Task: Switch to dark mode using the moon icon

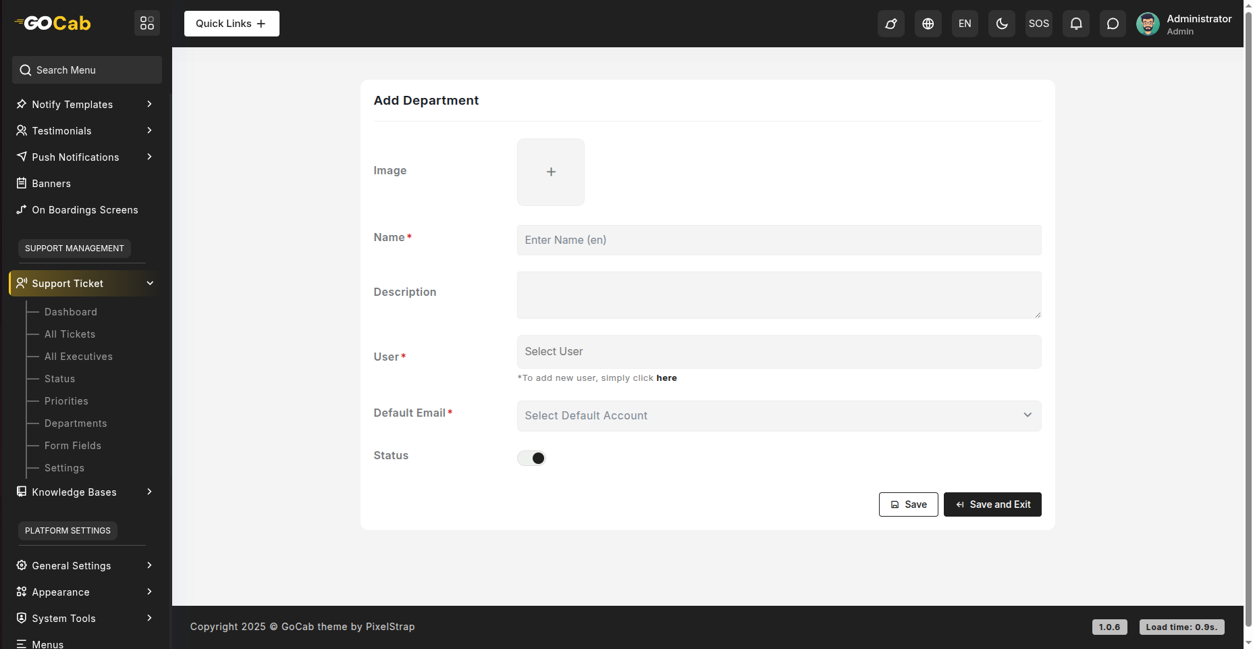Action: click(x=1001, y=24)
